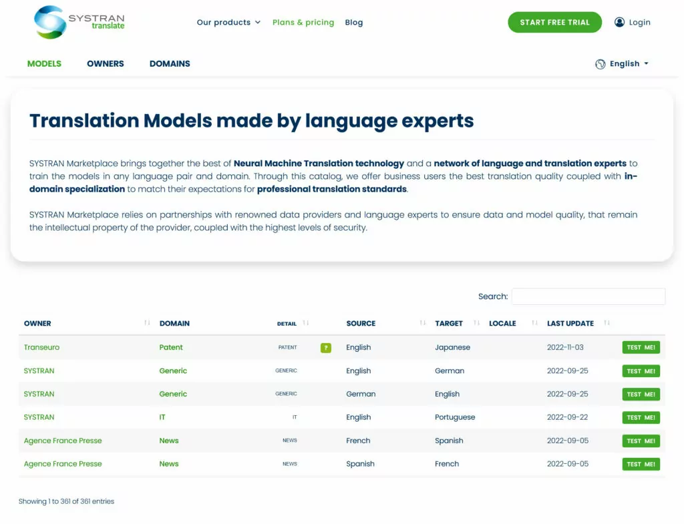Screen dimensions: 684x524
Task: Click the user account icon beside Login
Action: 619,22
